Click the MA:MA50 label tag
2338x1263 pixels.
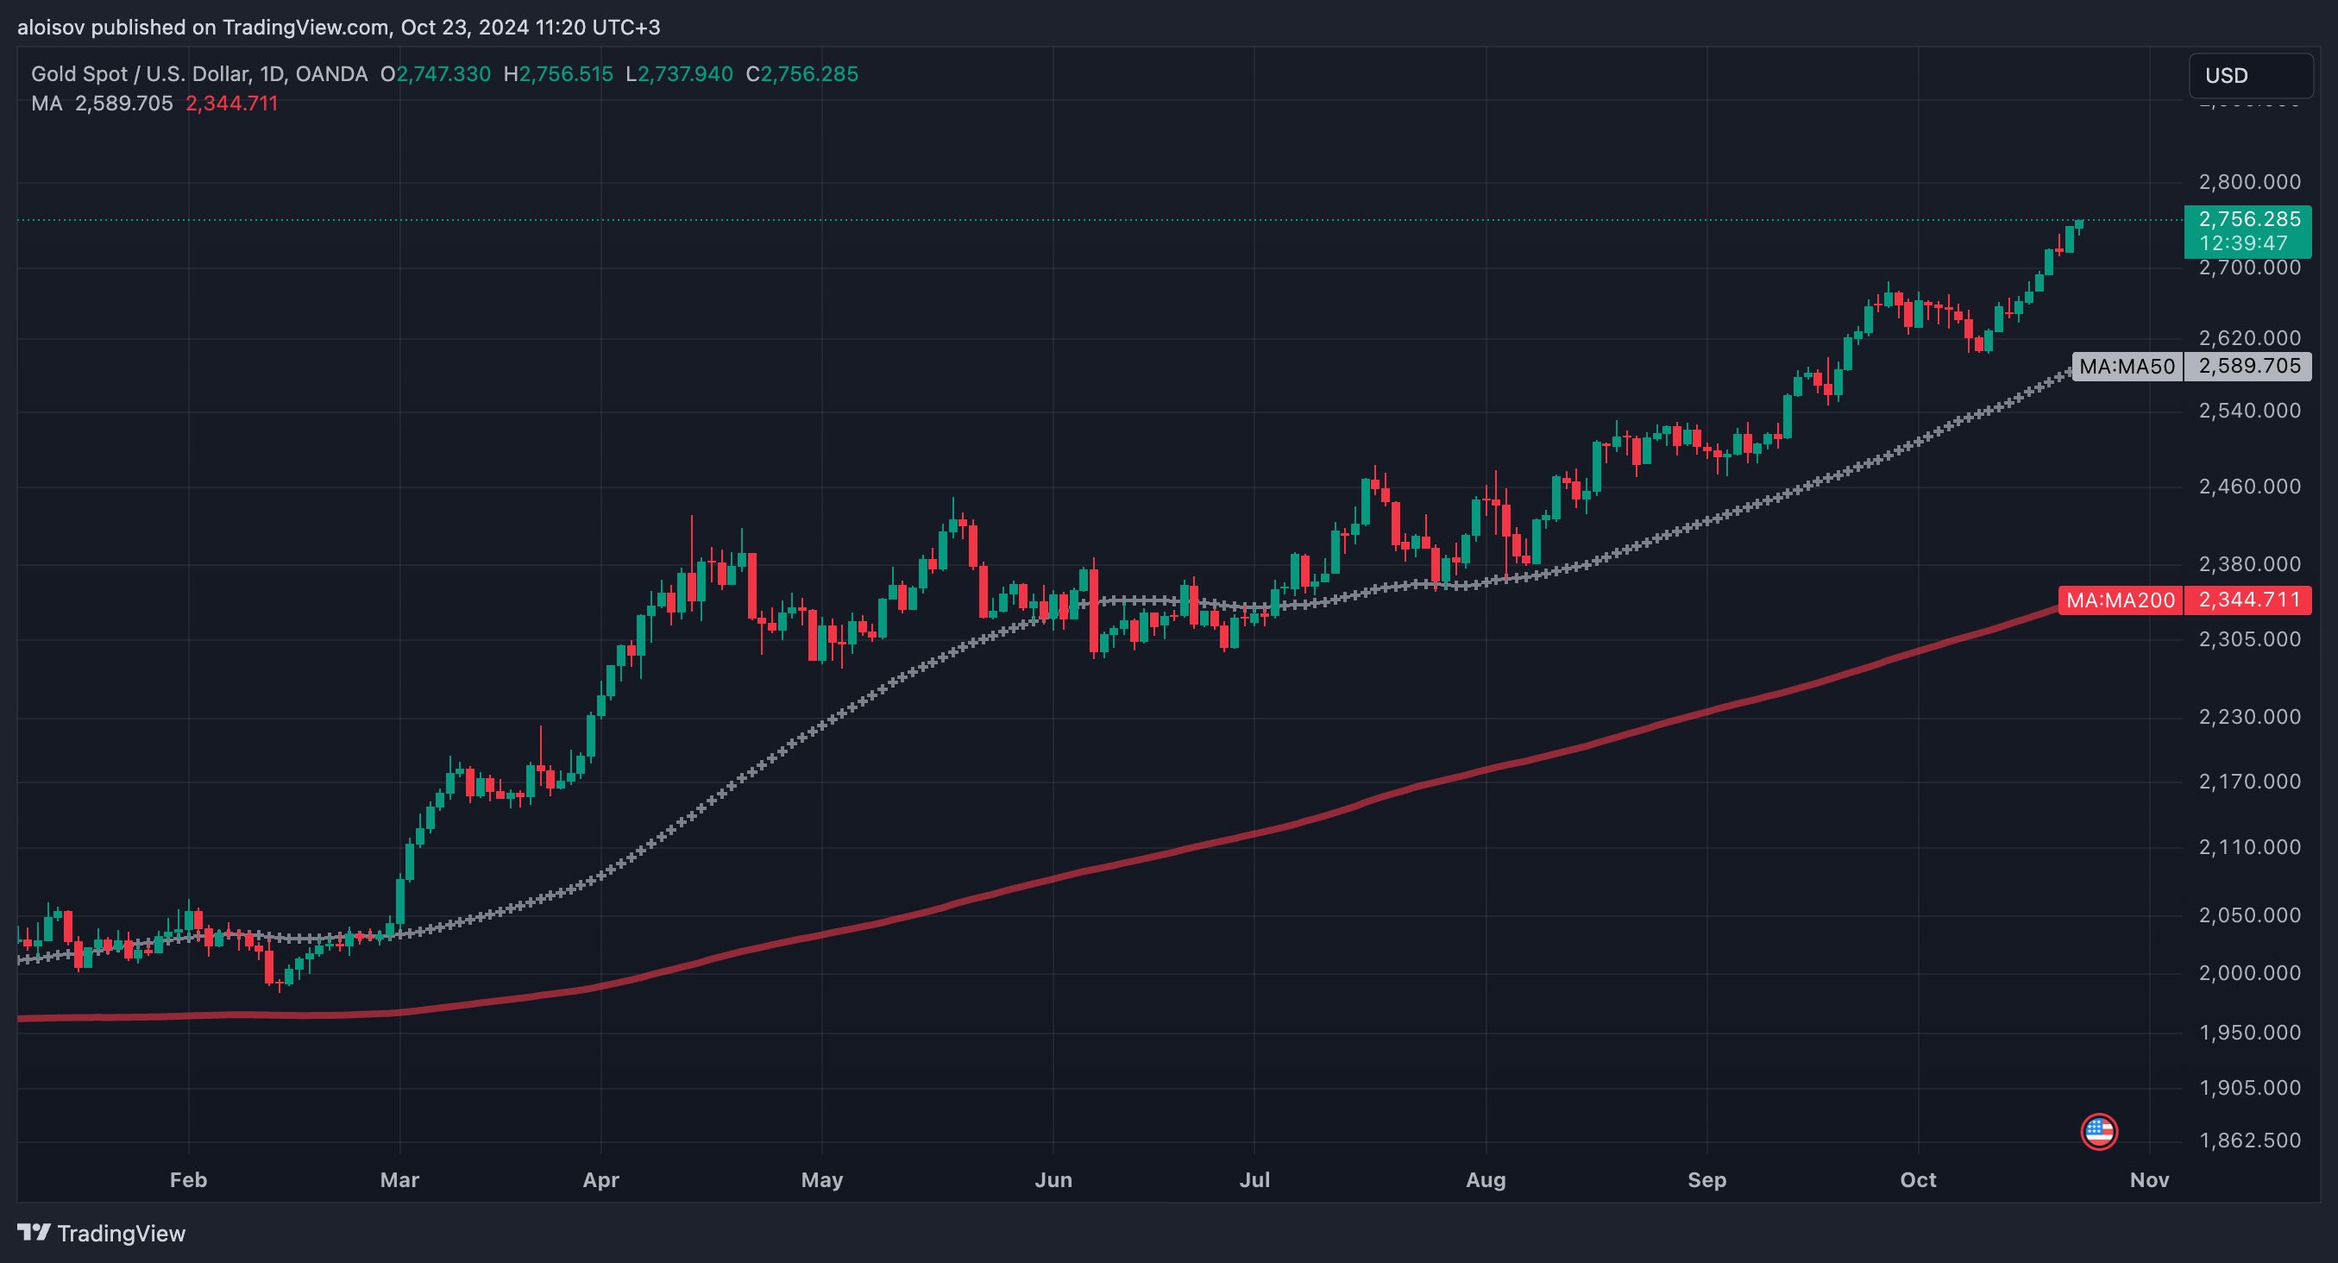click(2127, 367)
